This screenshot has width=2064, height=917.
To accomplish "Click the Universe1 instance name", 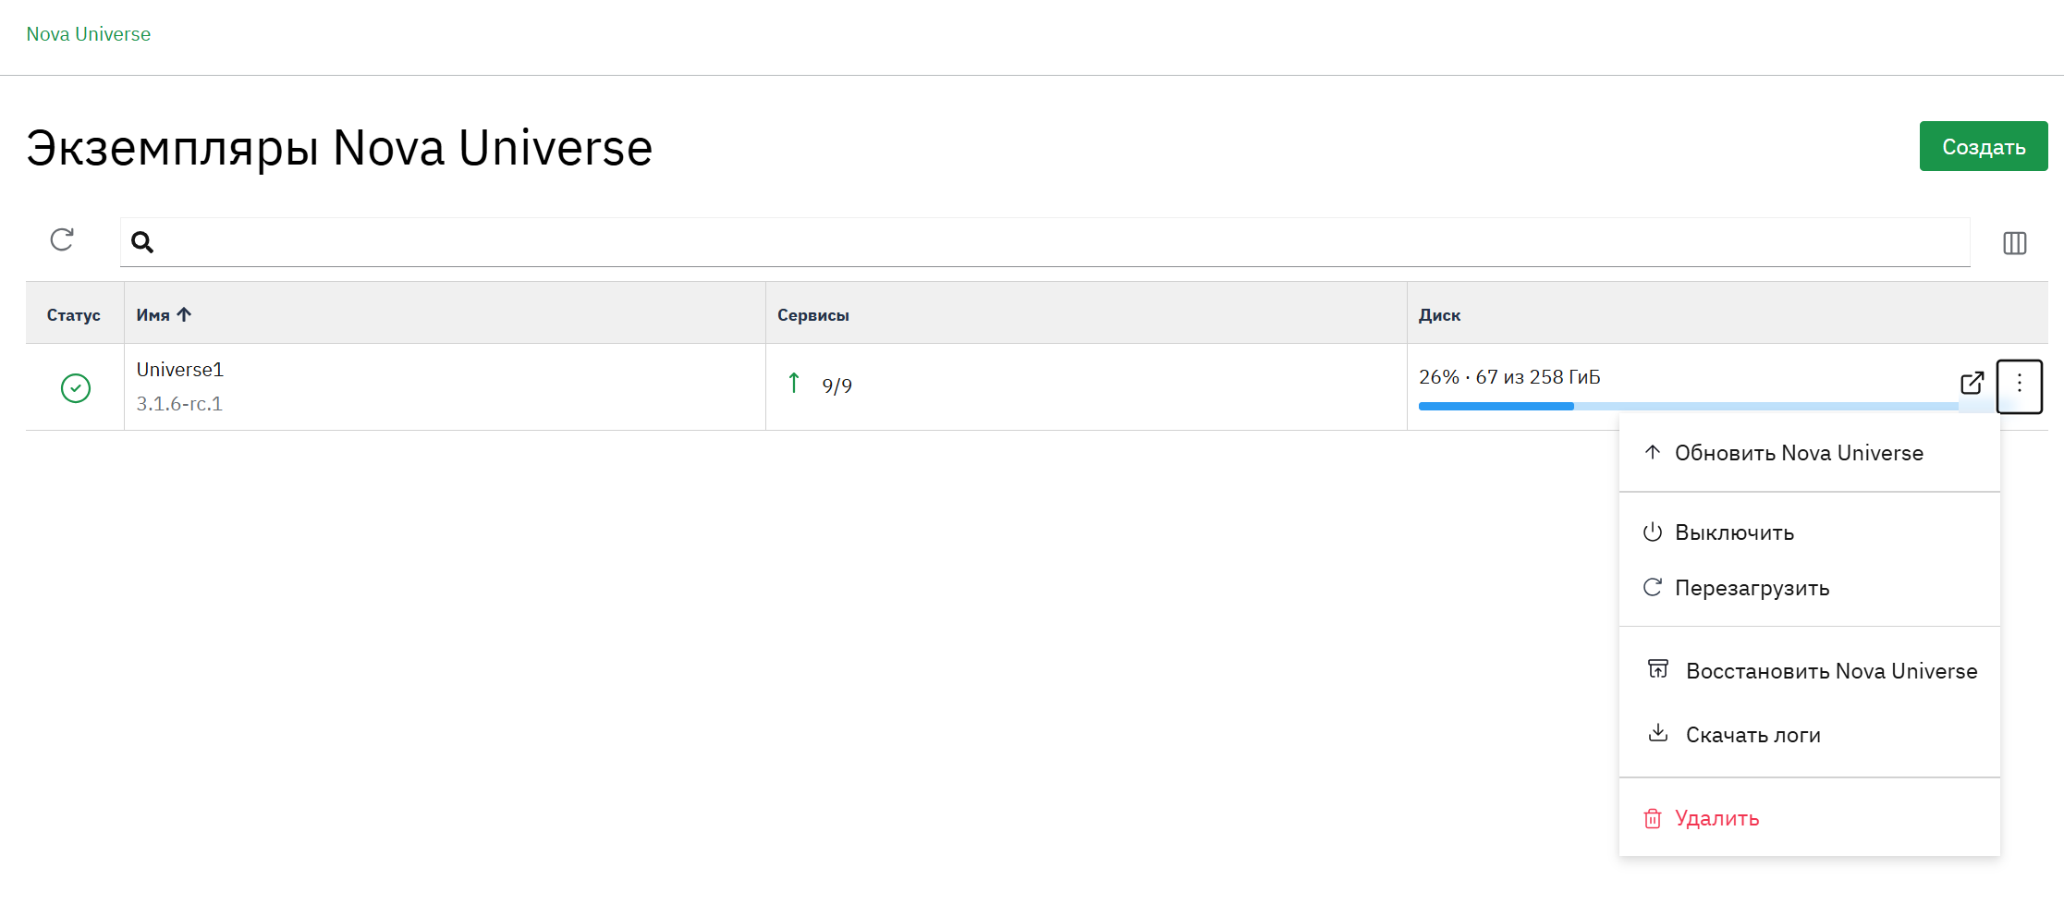I will coord(180,370).
